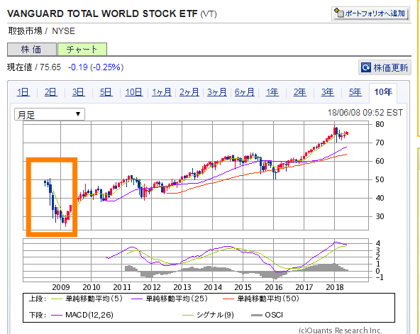Show the 5日 chart range
Viewport: 420px width, 334px height.
coord(106,92)
